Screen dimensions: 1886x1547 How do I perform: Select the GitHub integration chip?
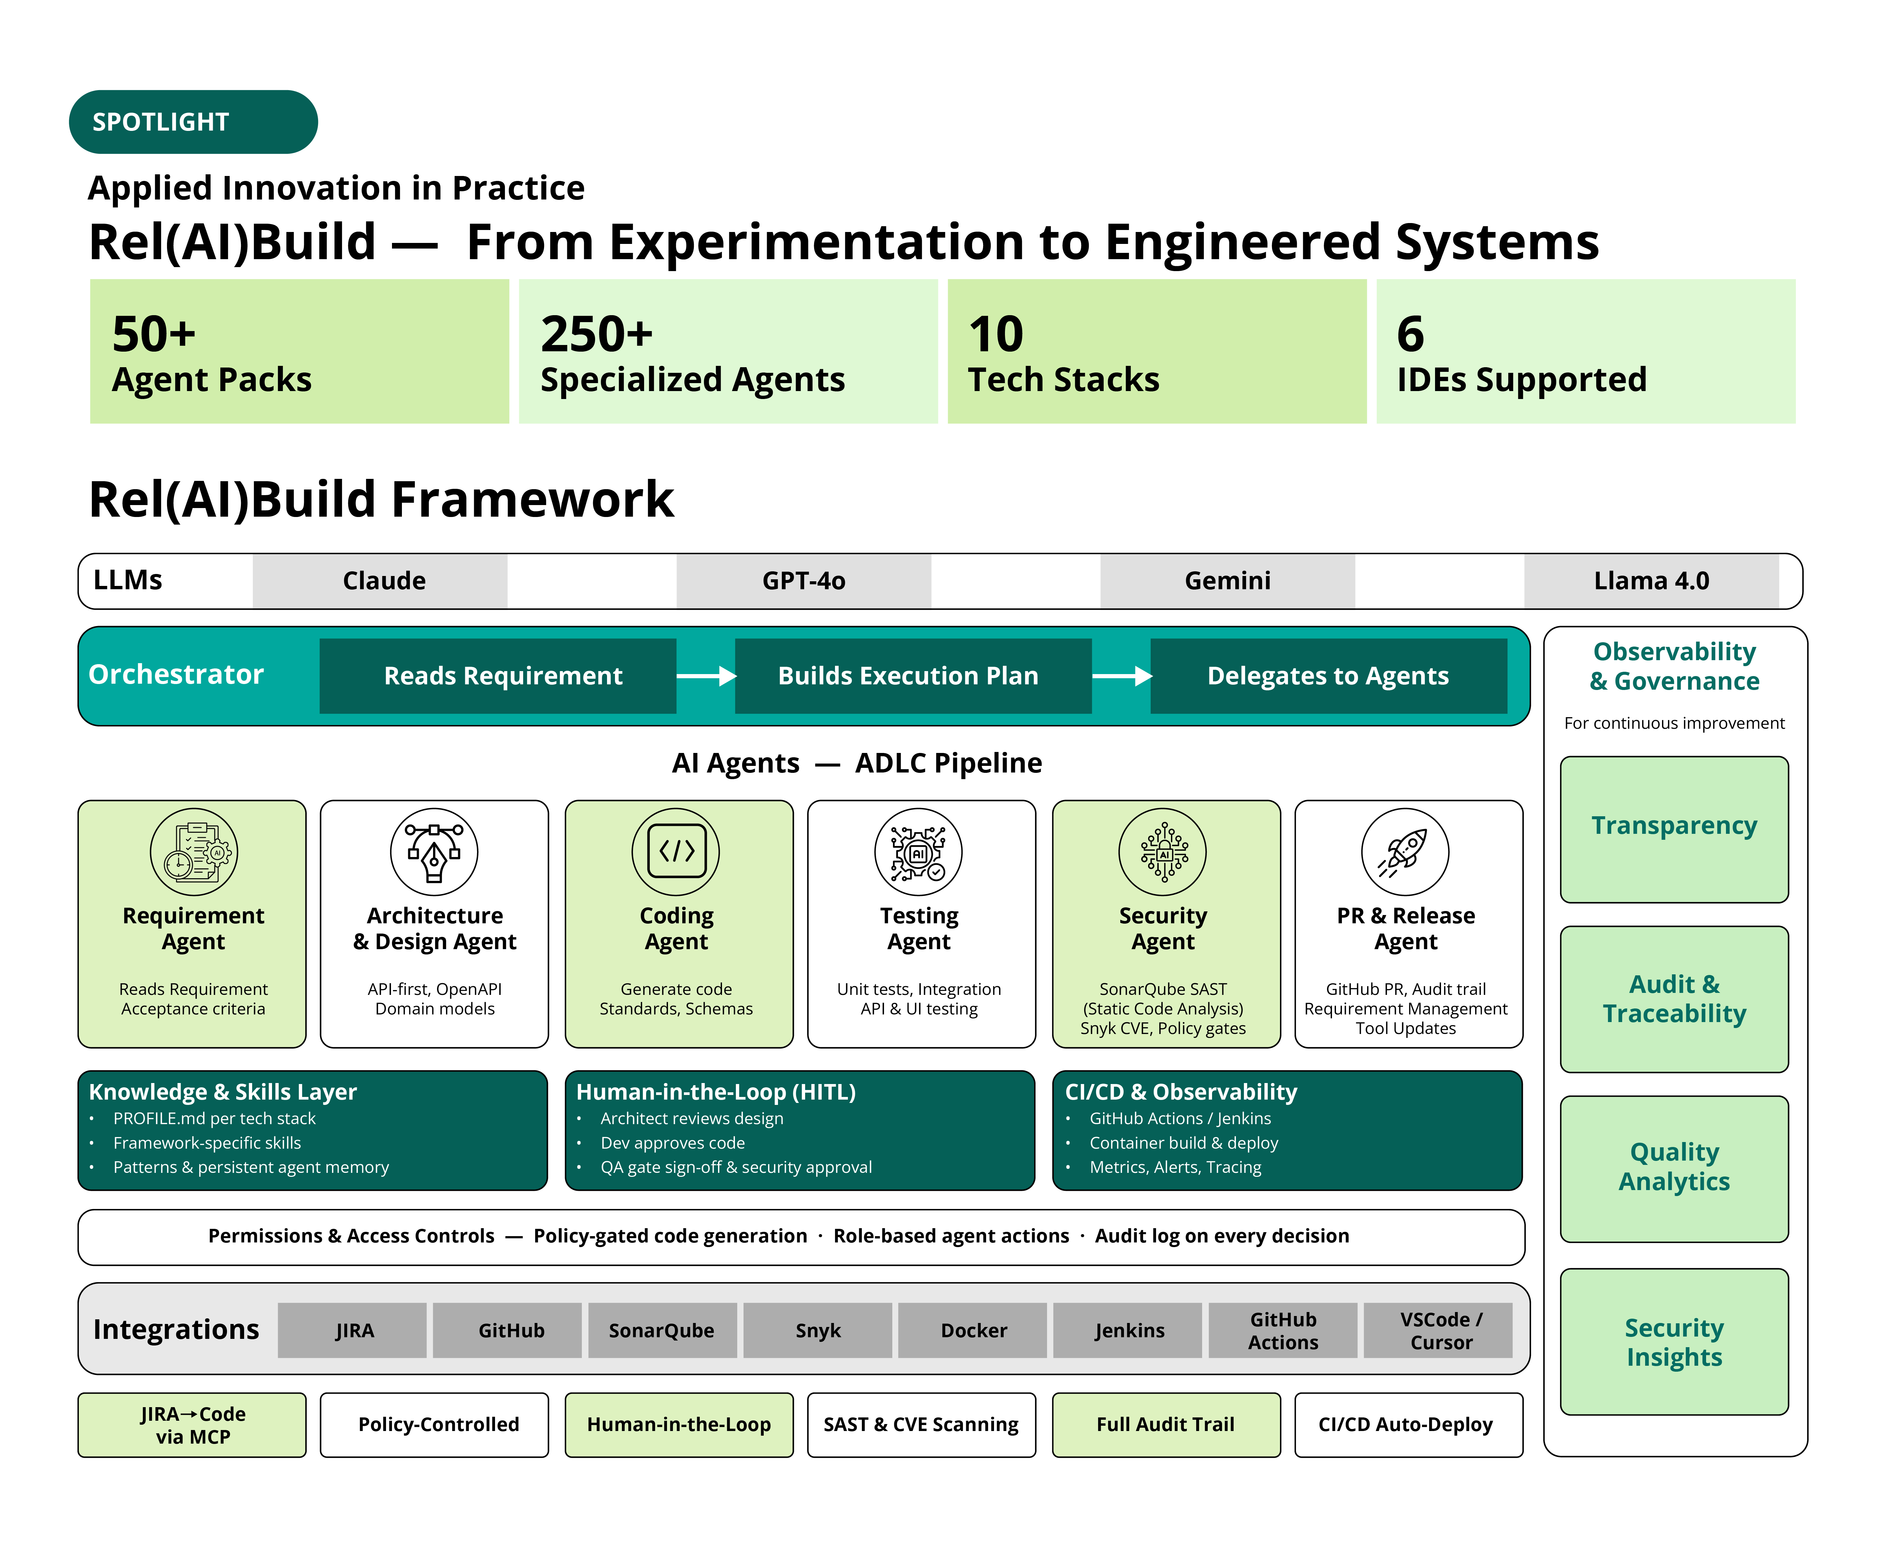click(508, 1331)
